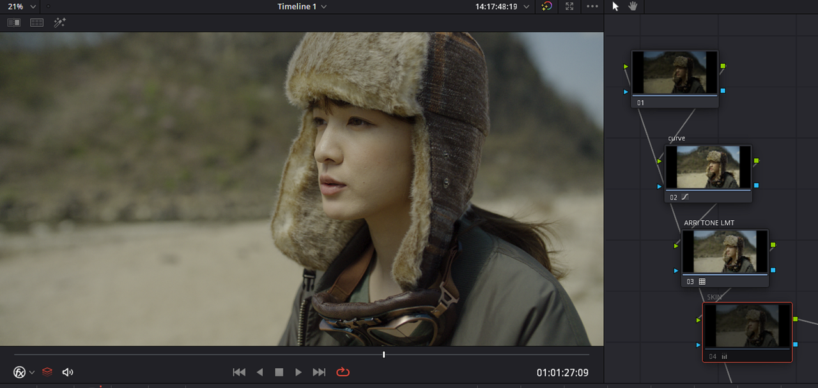Select the hand pan tool
The height and width of the screenshot is (388, 818).
coord(633,6)
